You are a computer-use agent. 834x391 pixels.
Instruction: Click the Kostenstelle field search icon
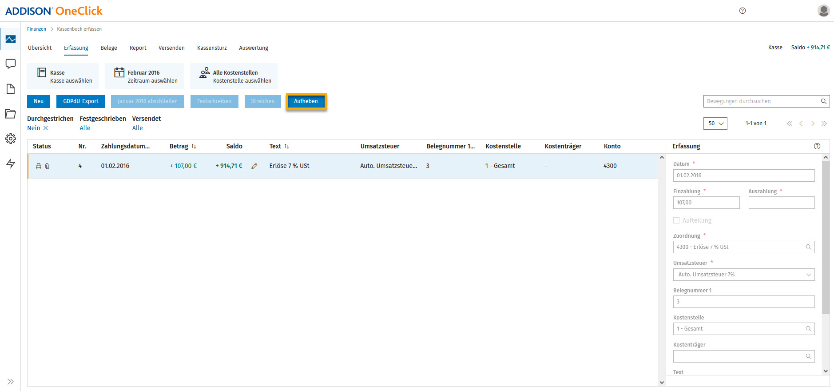[x=809, y=329]
